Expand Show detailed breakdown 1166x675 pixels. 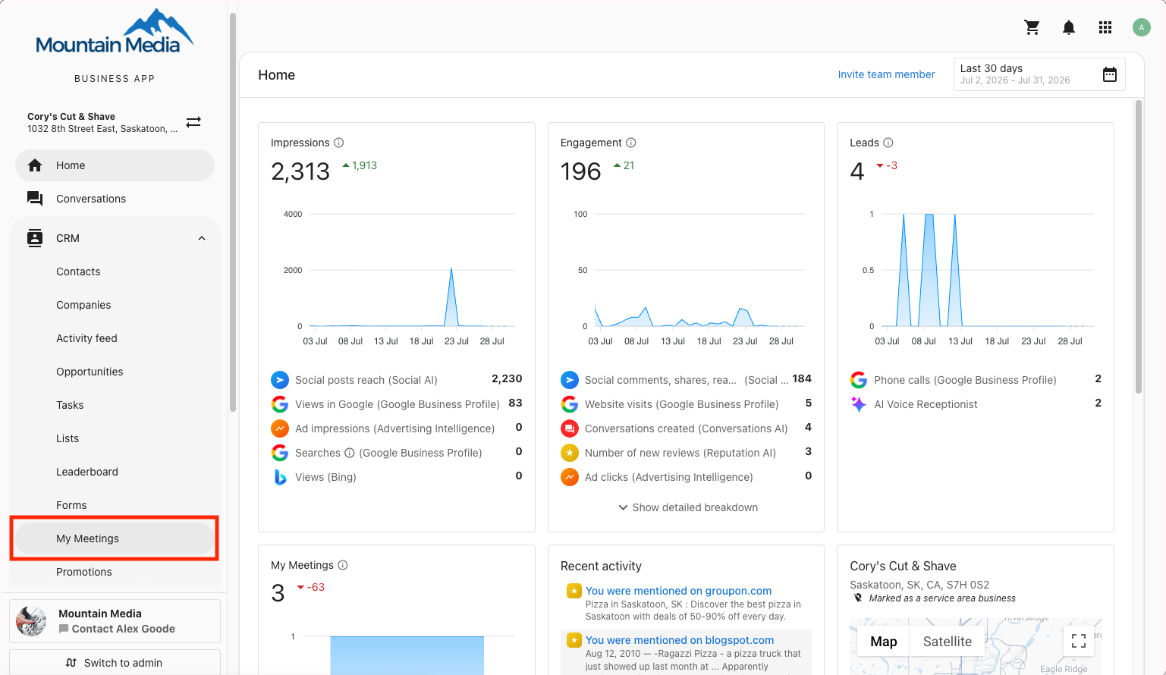tap(688, 507)
